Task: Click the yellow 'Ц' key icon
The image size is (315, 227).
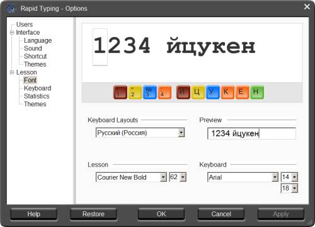Action: pyautogui.click(x=198, y=92)
